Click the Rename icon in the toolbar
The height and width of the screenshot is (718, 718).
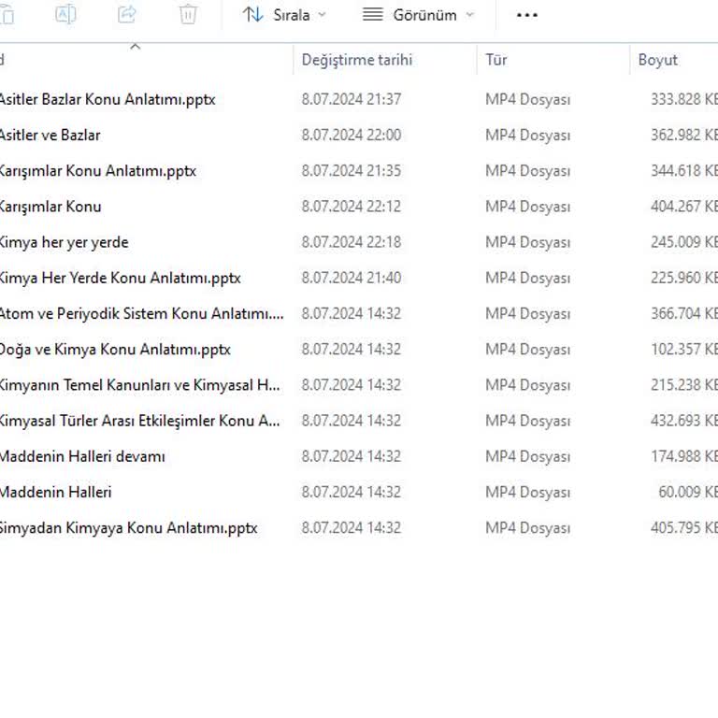click(x=65, y=14)
